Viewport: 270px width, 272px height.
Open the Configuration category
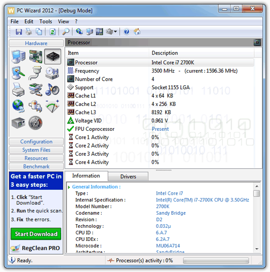point(36,142)
